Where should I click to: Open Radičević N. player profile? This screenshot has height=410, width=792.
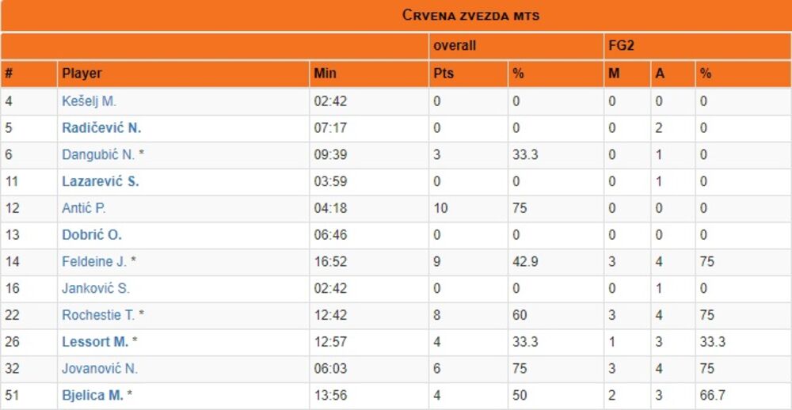point(101,128)
